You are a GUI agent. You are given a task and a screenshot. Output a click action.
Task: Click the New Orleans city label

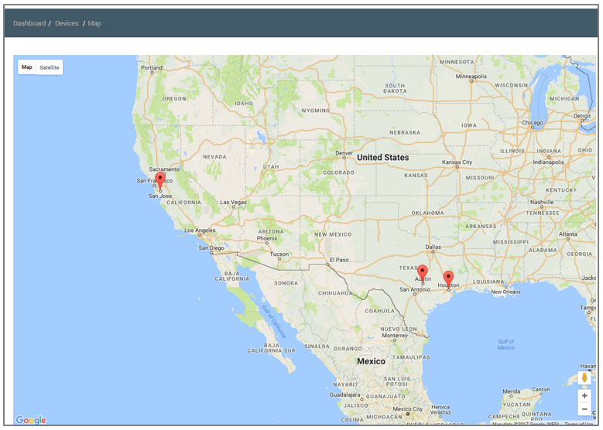505,292
